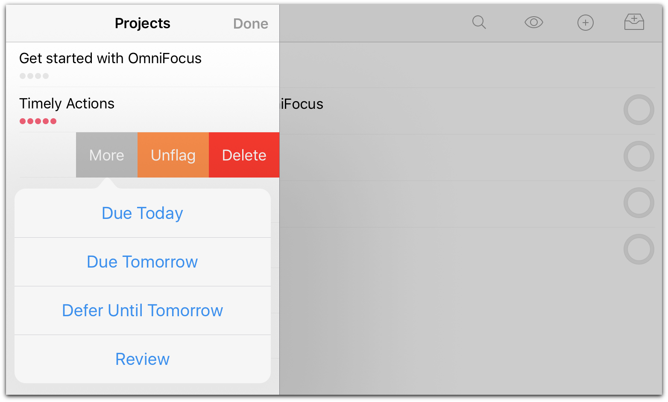The height and width of the screenshot is (402, 668).
Task: Complete the third task circle
Action: (639, 203)
